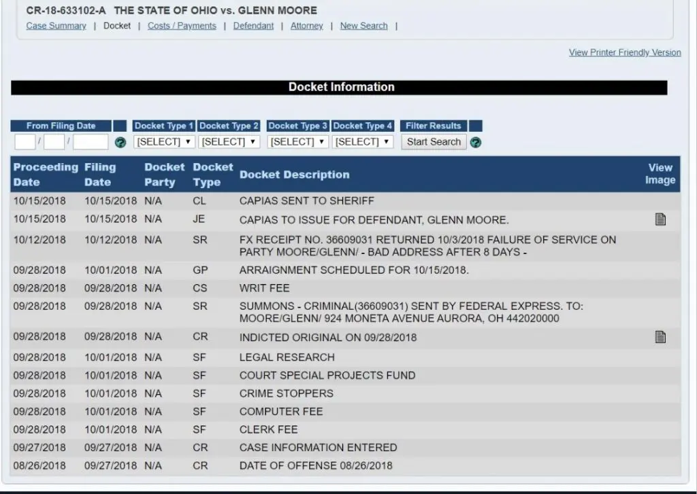697x494 pixels.
Task: Click help icon next to filing date fields
Action: coord(120,143)
